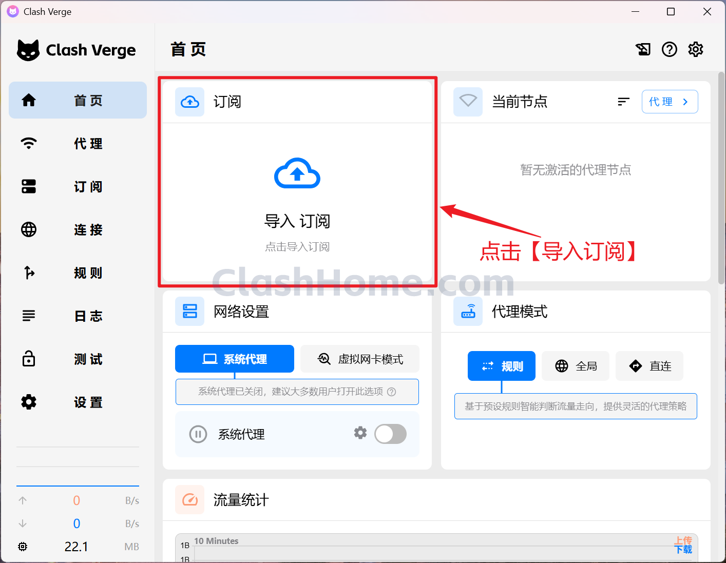This screenshot has height=563, width=726.
Task: Close the Clash Verge window
Action: [707, 11]
